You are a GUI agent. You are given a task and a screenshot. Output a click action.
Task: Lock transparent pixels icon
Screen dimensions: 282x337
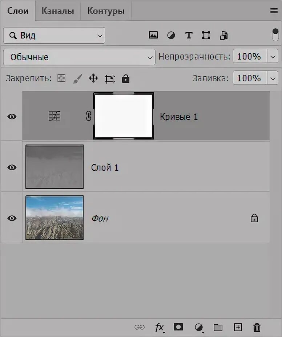coord(61,78)
